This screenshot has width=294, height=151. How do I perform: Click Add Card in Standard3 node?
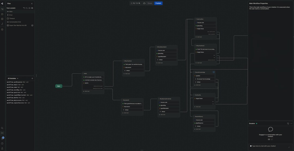point(125,113)
